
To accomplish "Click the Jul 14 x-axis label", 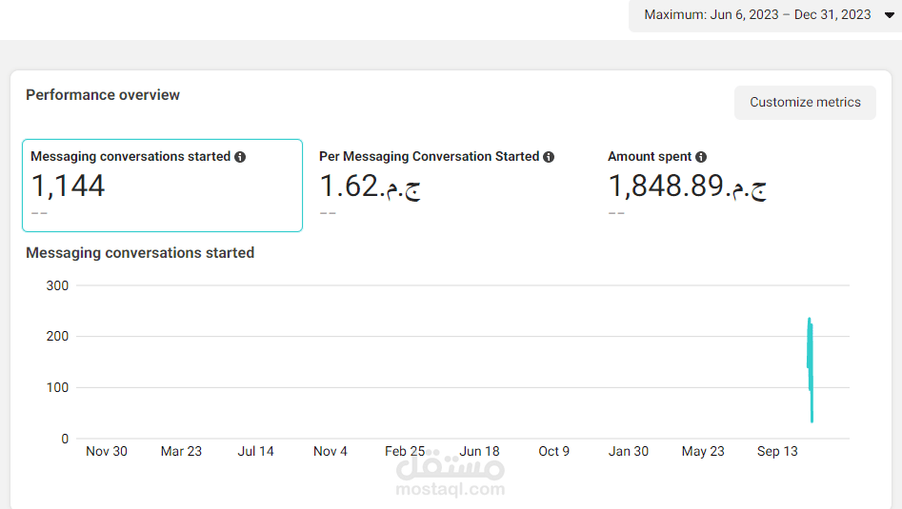I will tap(255, 452).
